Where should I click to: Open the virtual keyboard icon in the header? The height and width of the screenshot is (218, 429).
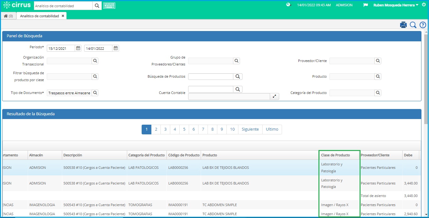click(x=109, y=5)
